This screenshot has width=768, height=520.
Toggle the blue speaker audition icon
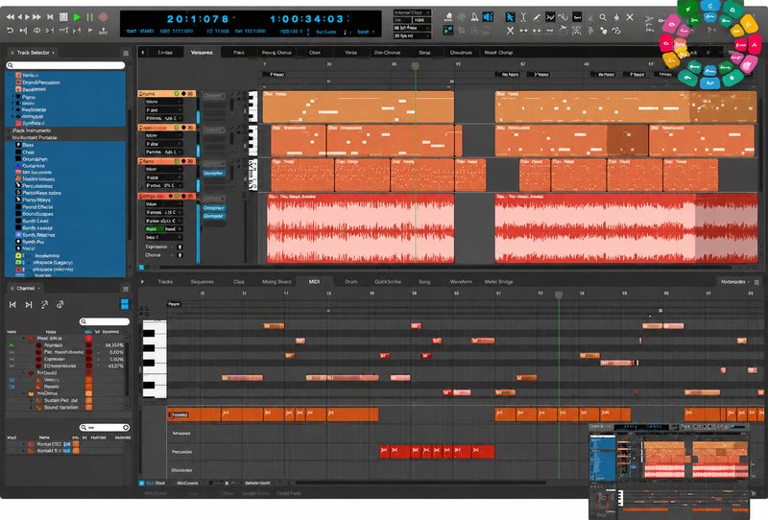point(489,17)
